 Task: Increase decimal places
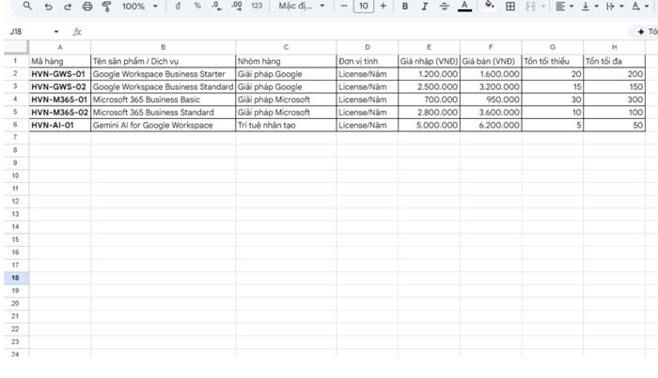(x=237, y=6)
